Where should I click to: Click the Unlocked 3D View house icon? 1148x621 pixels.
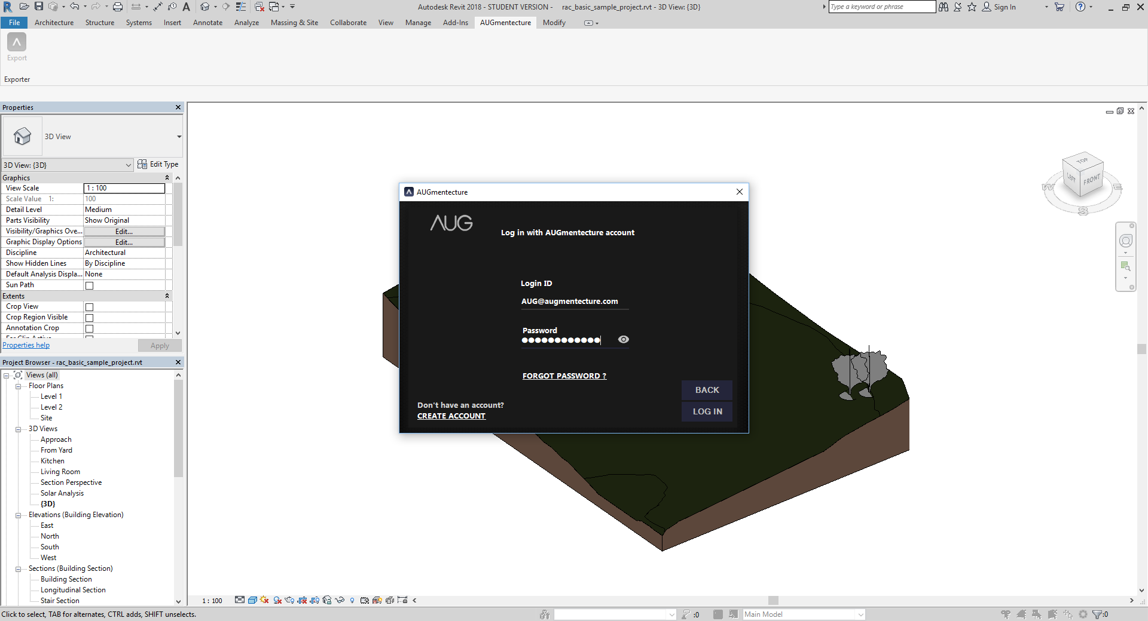click(327, 600)
